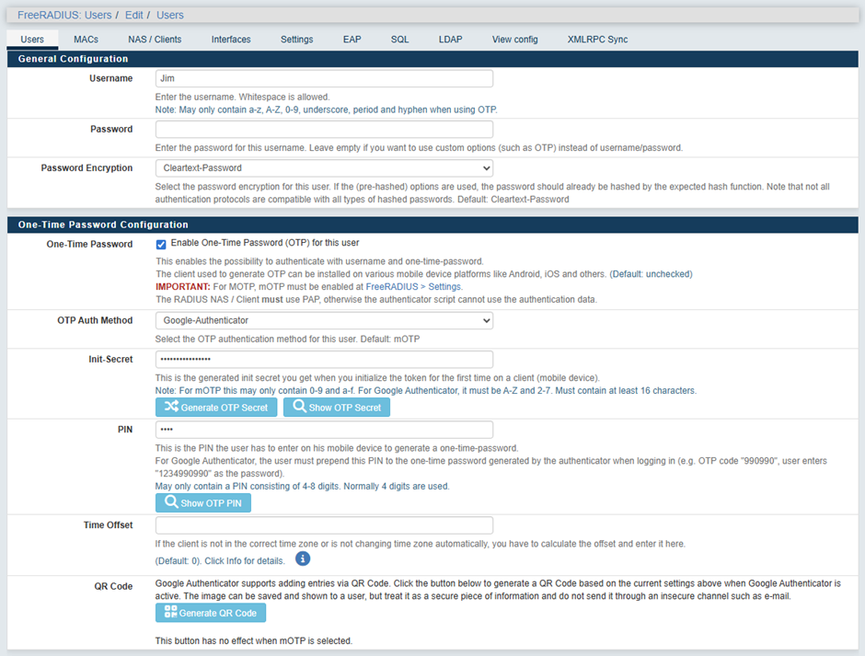
Task: Switch to the XMLRPC Sync tab
Action: coord(597,40)
